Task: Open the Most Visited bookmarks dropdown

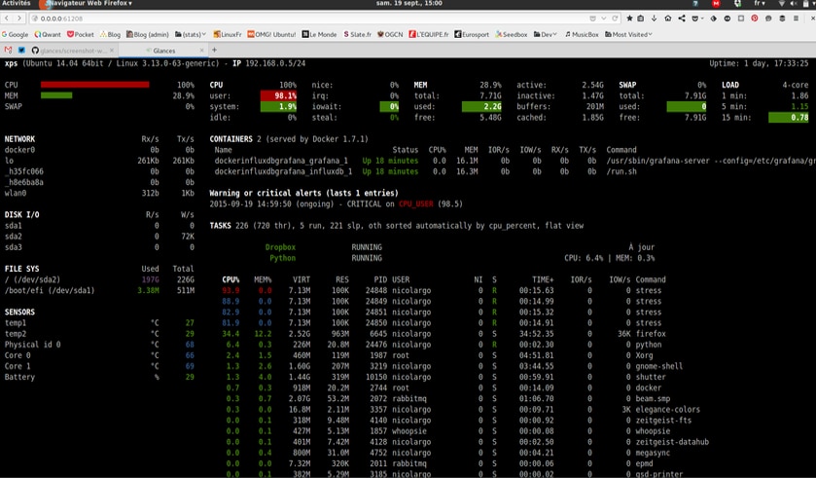Action: 628,34
